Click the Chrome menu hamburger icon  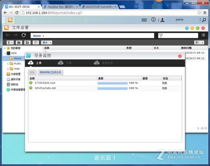pos(205,13)
